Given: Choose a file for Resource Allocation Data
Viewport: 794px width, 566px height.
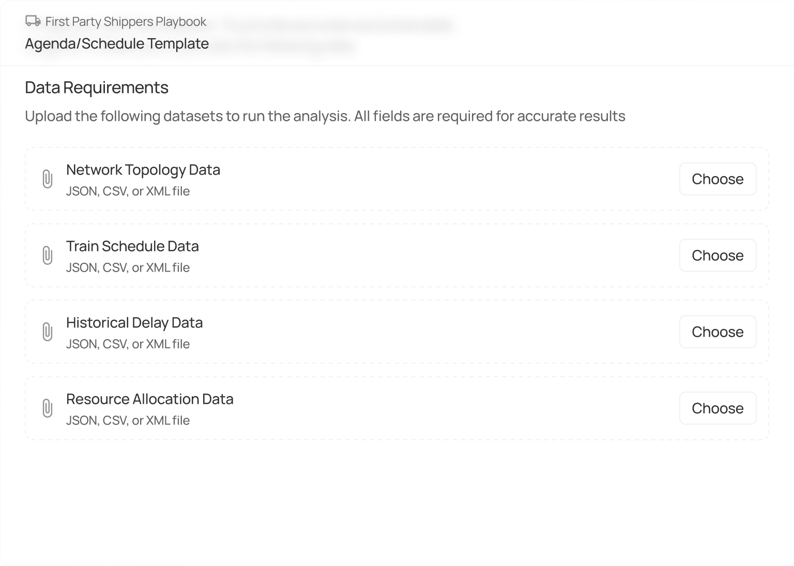Looking at the screenshot, I should [x=717, y=408].
